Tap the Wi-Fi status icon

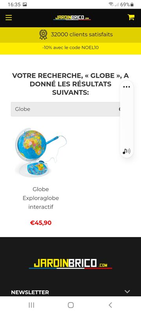click(x=111, y=4)
